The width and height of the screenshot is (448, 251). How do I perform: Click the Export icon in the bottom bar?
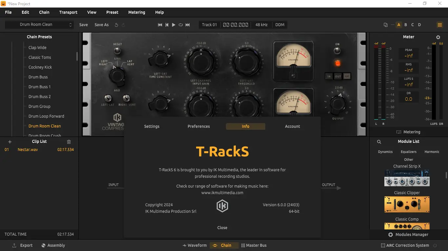[x=13, y=245]
